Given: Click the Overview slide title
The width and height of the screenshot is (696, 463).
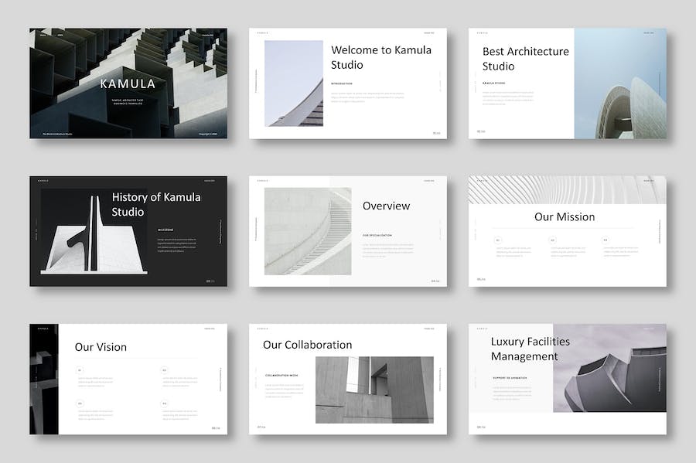Looking at the screenshot, I should (386, 206).
